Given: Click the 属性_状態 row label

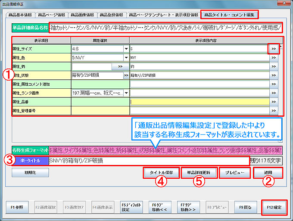Looking at the screenshot, I should click(41, 75).
